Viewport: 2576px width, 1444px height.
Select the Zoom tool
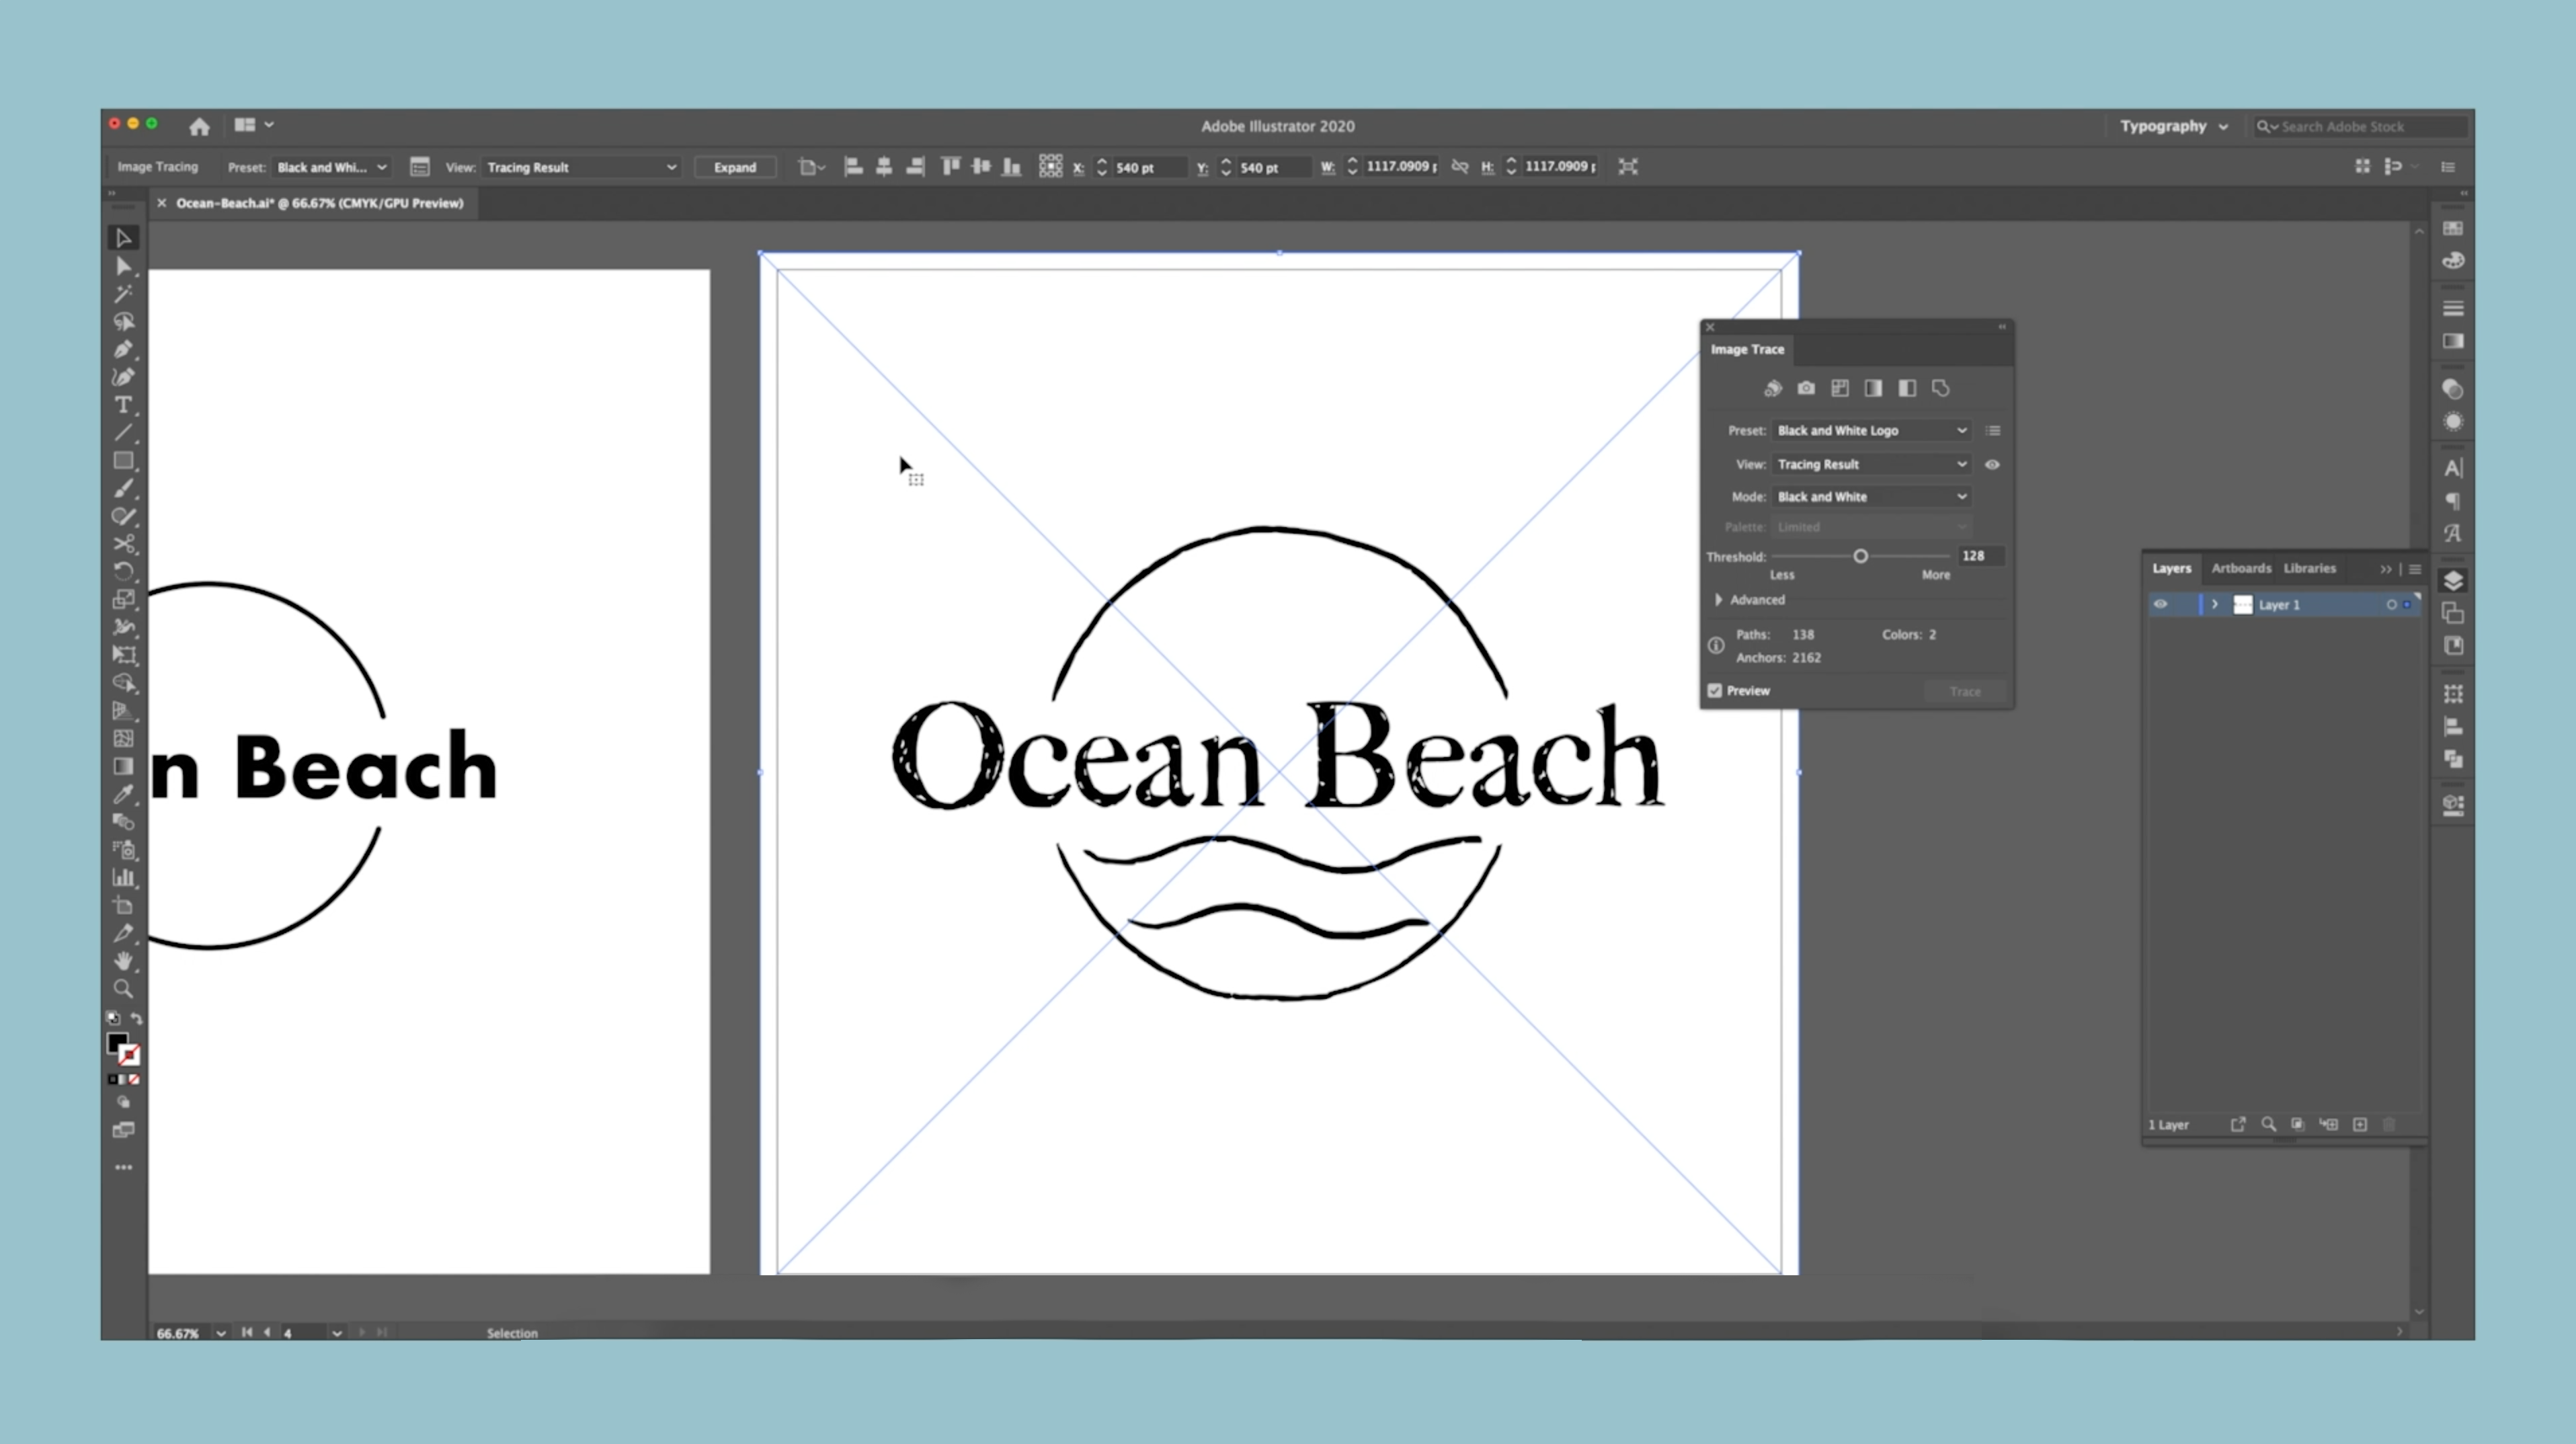(x=123, y=989)
